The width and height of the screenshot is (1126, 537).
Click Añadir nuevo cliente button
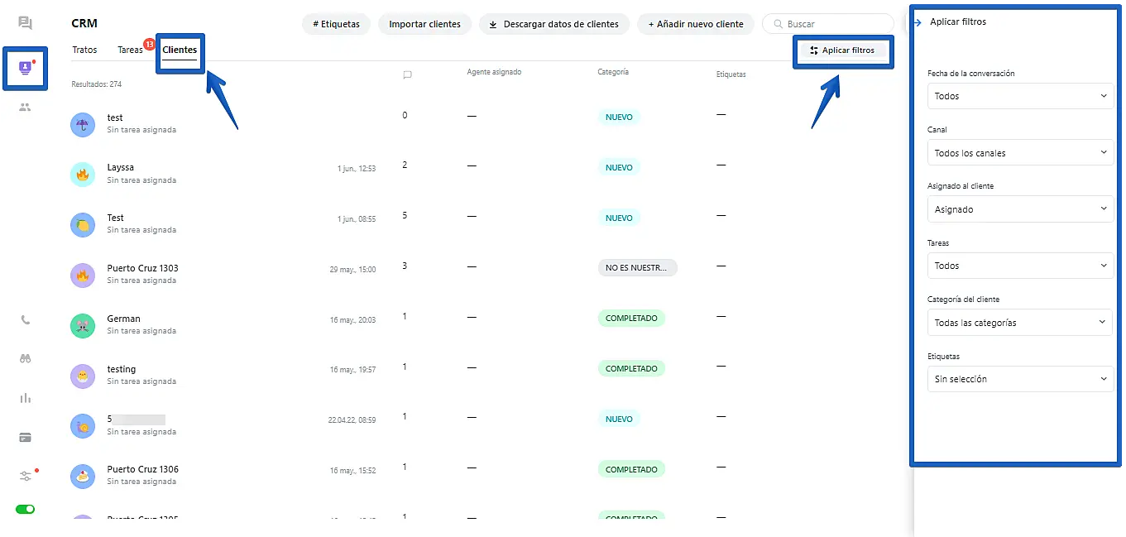(696, 24)
